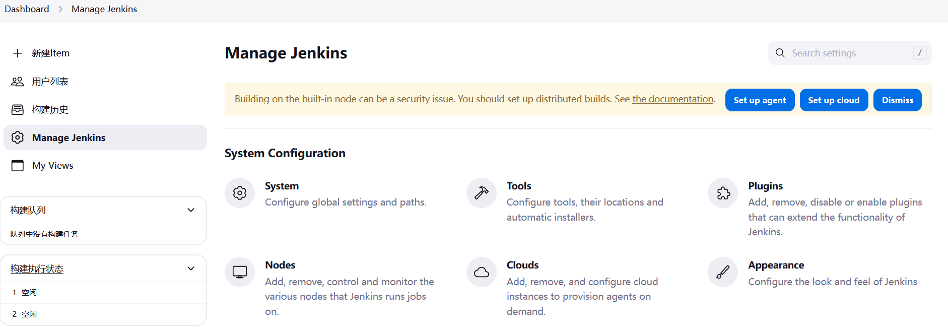The image size is (948, 336).
Task: Click the Plugins puzzle piece icon
Action: click(723, 193)
